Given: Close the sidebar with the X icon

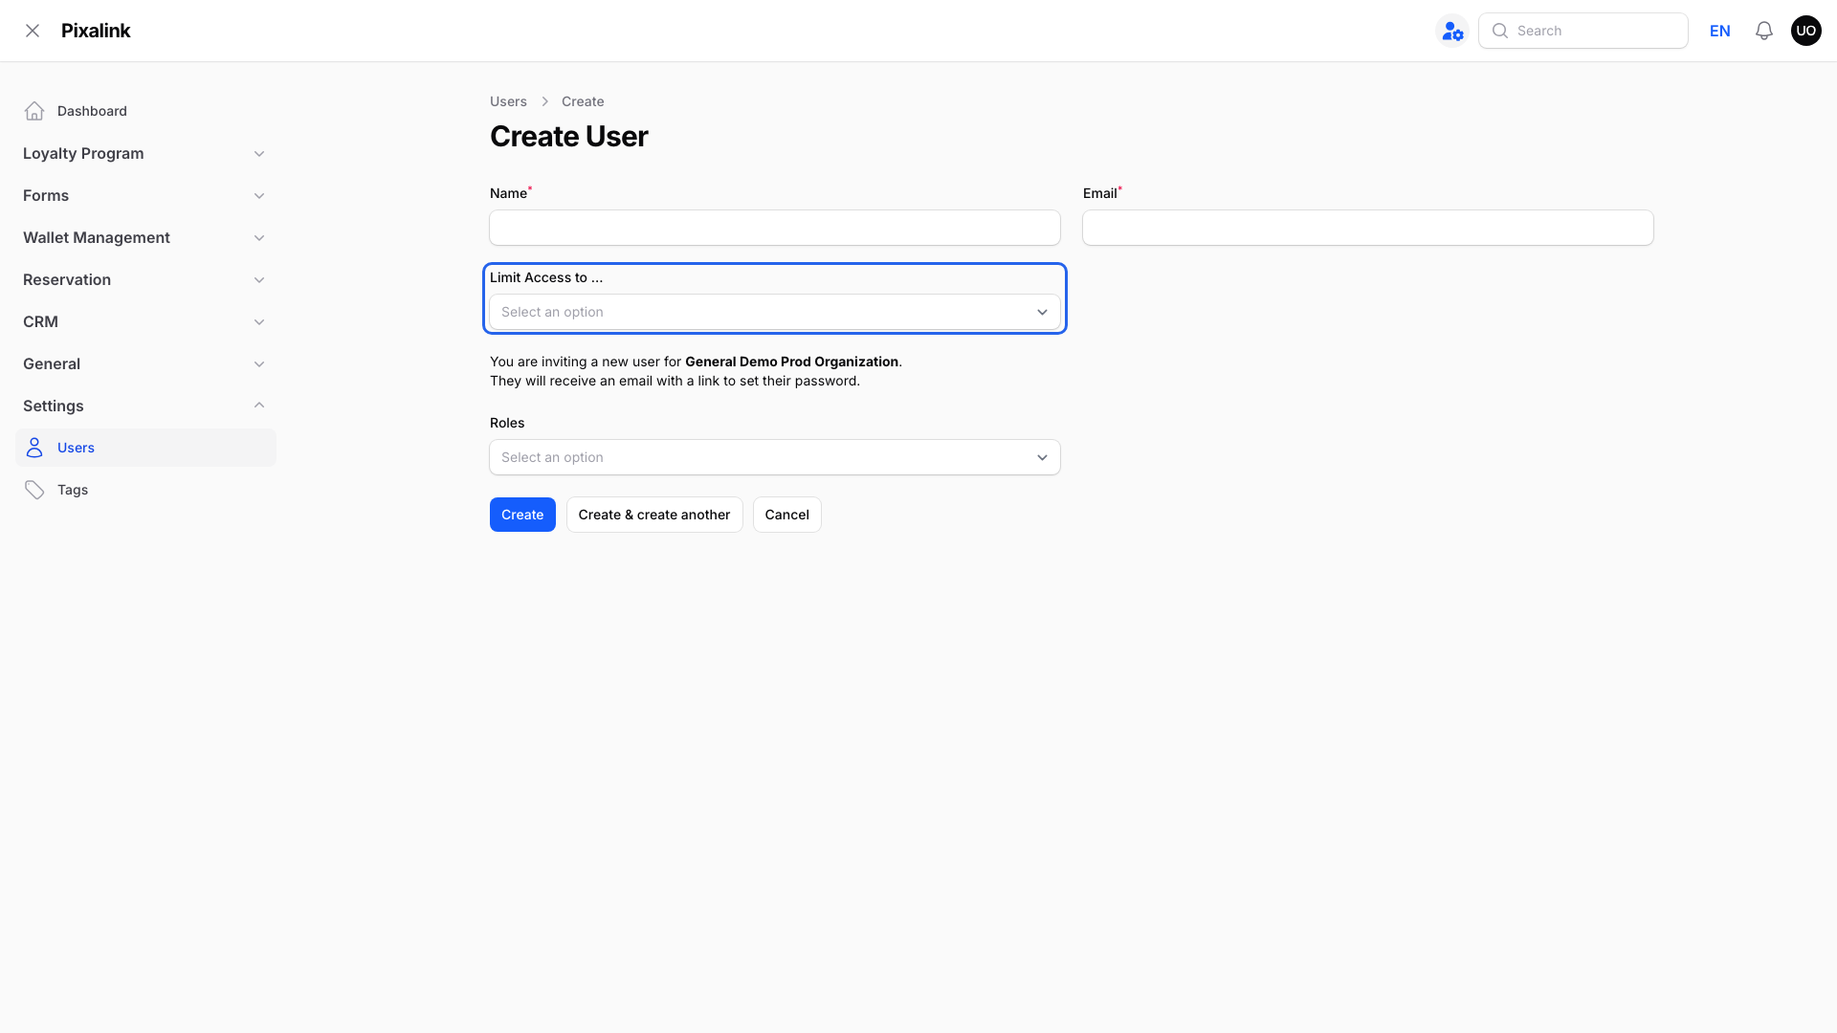Looking at the screenshot, I should point(33,31).
